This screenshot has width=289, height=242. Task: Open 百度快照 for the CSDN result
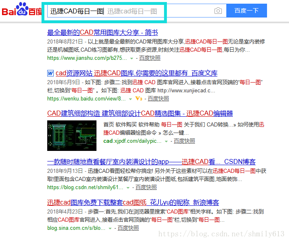146,187
